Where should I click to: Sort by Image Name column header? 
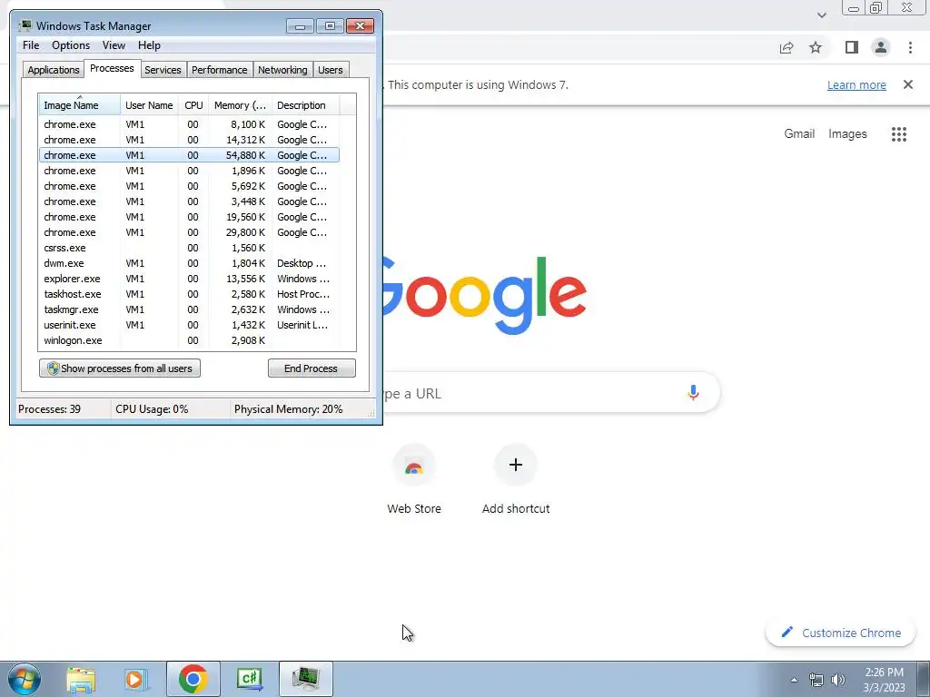point(80,105)
